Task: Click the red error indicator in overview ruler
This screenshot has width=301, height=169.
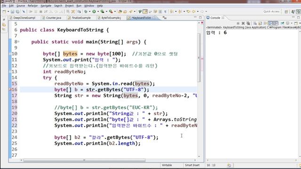Action: (x=202, y=23)
